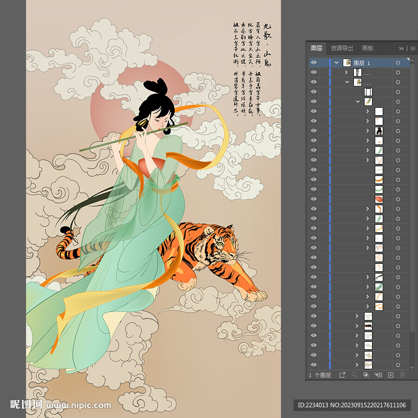Click the Locate Object magnifier icon
This screenshot has height=418, width=418.
pos(354,375)
